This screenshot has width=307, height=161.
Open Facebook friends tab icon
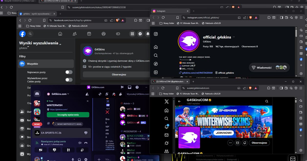(x=75, y=34)
